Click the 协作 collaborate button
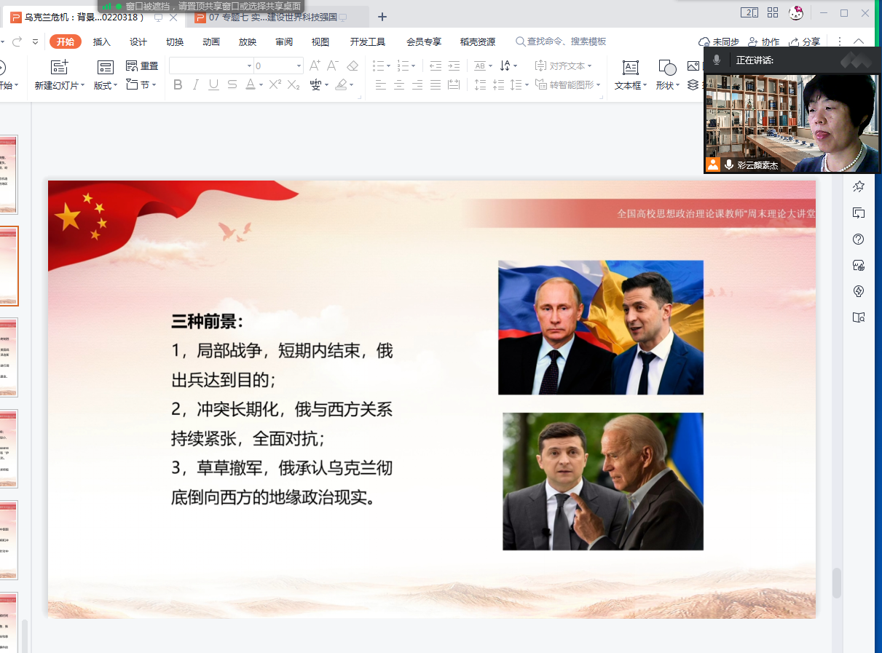Screen dimensions: 882x653 click(x=763, y=42)
